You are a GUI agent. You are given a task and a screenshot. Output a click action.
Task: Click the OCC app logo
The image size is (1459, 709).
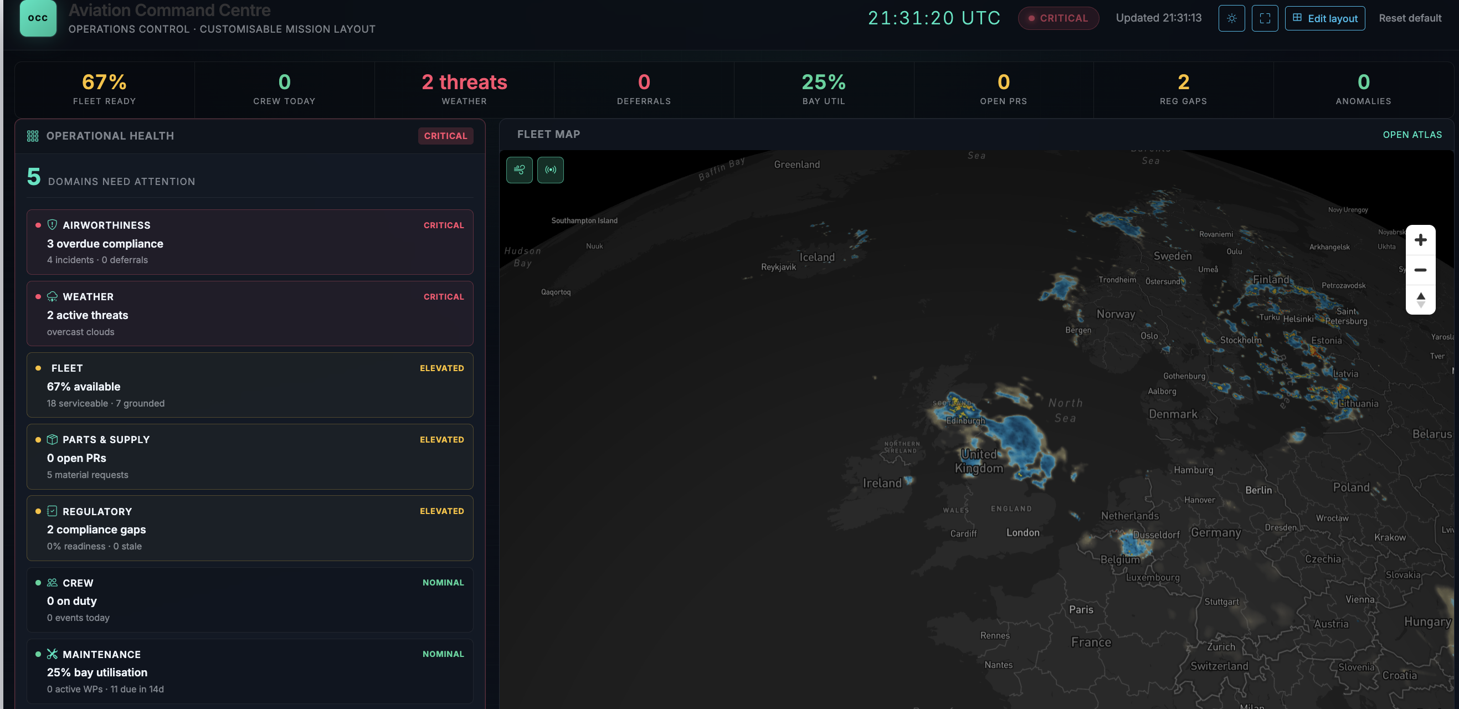coord(38,18)
